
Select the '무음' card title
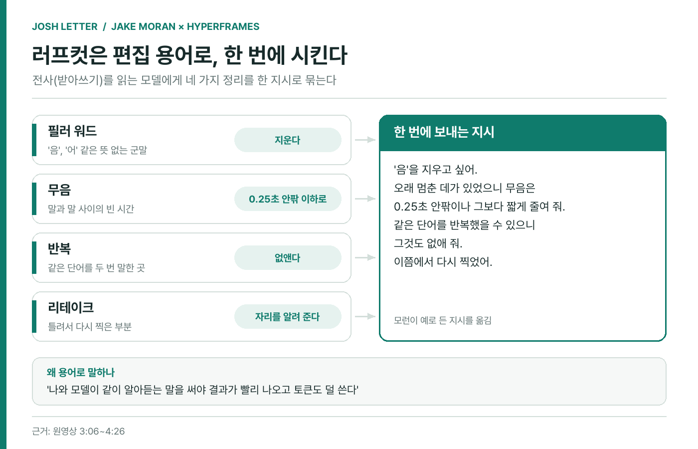point(59,190)
